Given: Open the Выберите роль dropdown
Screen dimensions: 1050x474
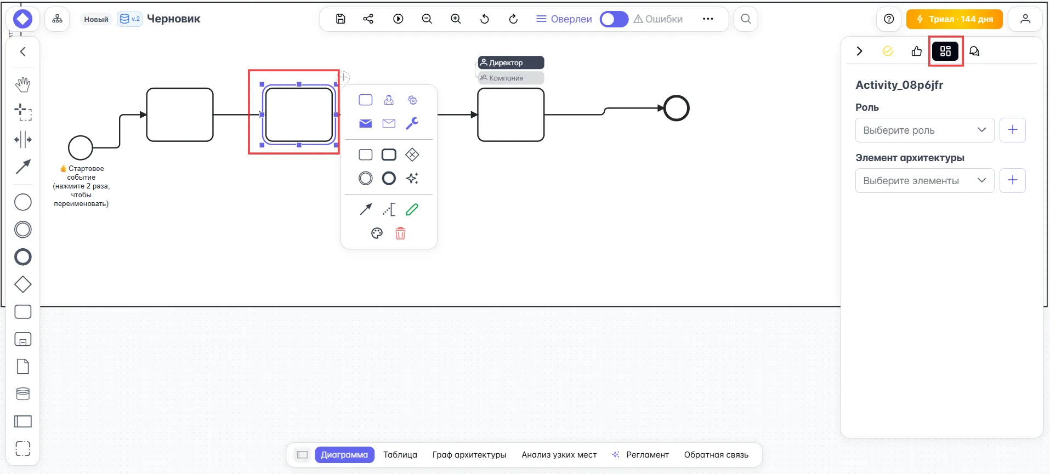Looking at the screenshot, I should pos(924,130).
